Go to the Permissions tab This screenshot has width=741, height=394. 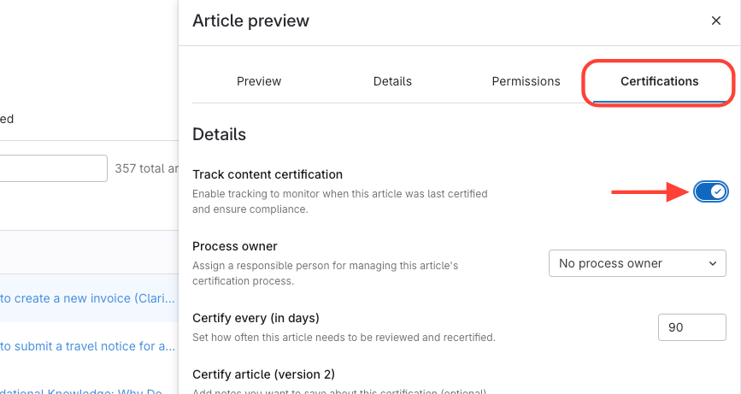526,81
